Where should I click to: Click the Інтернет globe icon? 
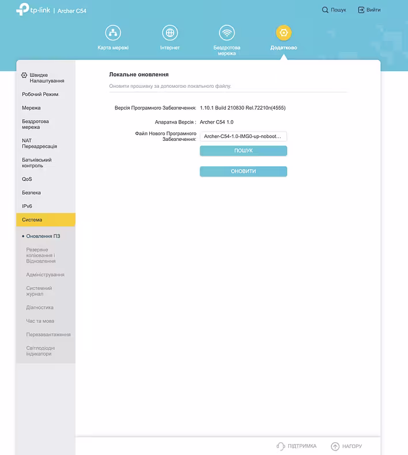point(169,32)
